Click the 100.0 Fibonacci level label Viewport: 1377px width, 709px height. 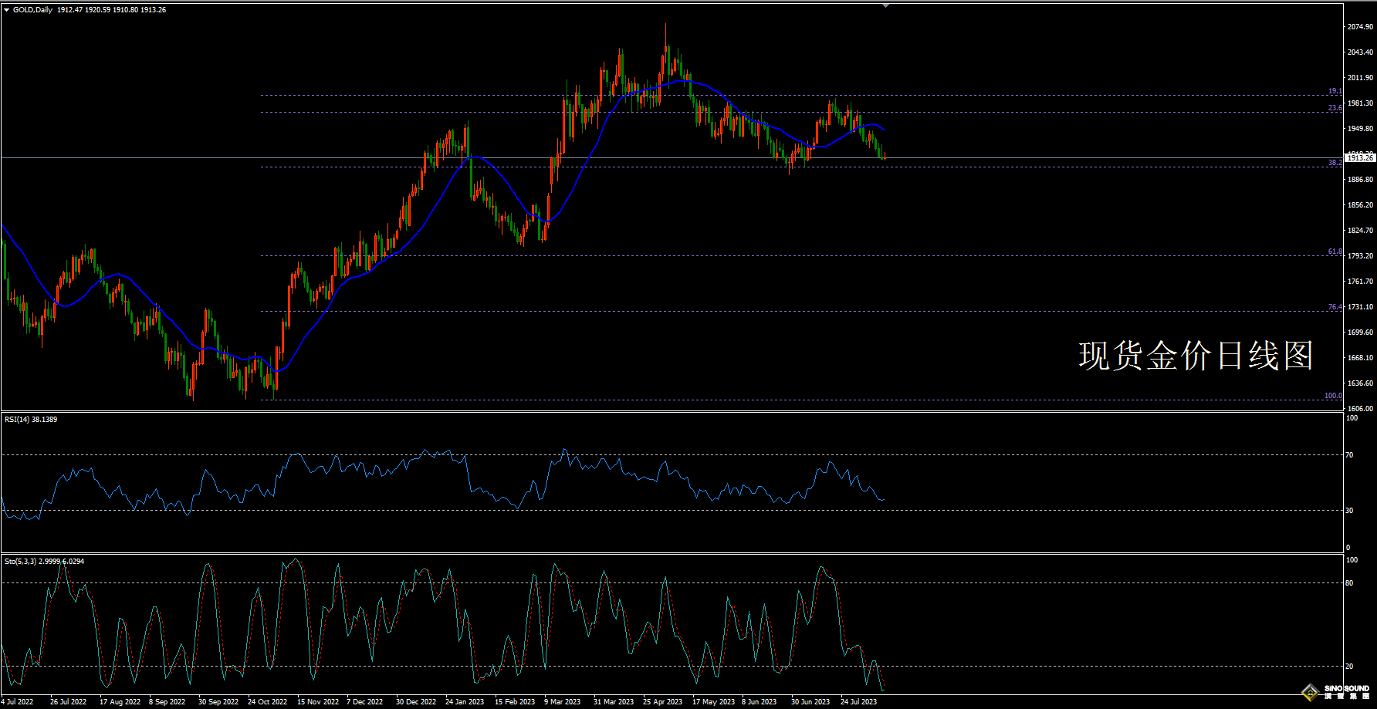[1333, 396]
